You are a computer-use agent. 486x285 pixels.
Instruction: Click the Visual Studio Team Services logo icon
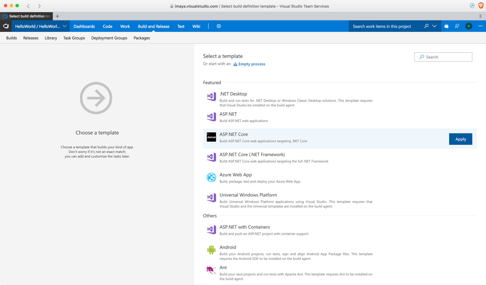pos(6,26)
